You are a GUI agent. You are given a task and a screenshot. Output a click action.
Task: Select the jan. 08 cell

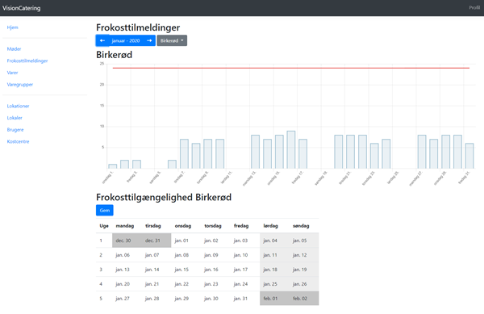coord(186,255)
